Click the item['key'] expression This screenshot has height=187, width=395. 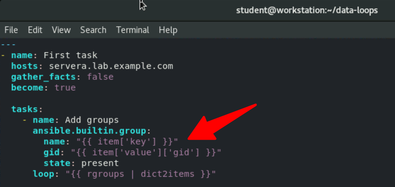point(127,142)
